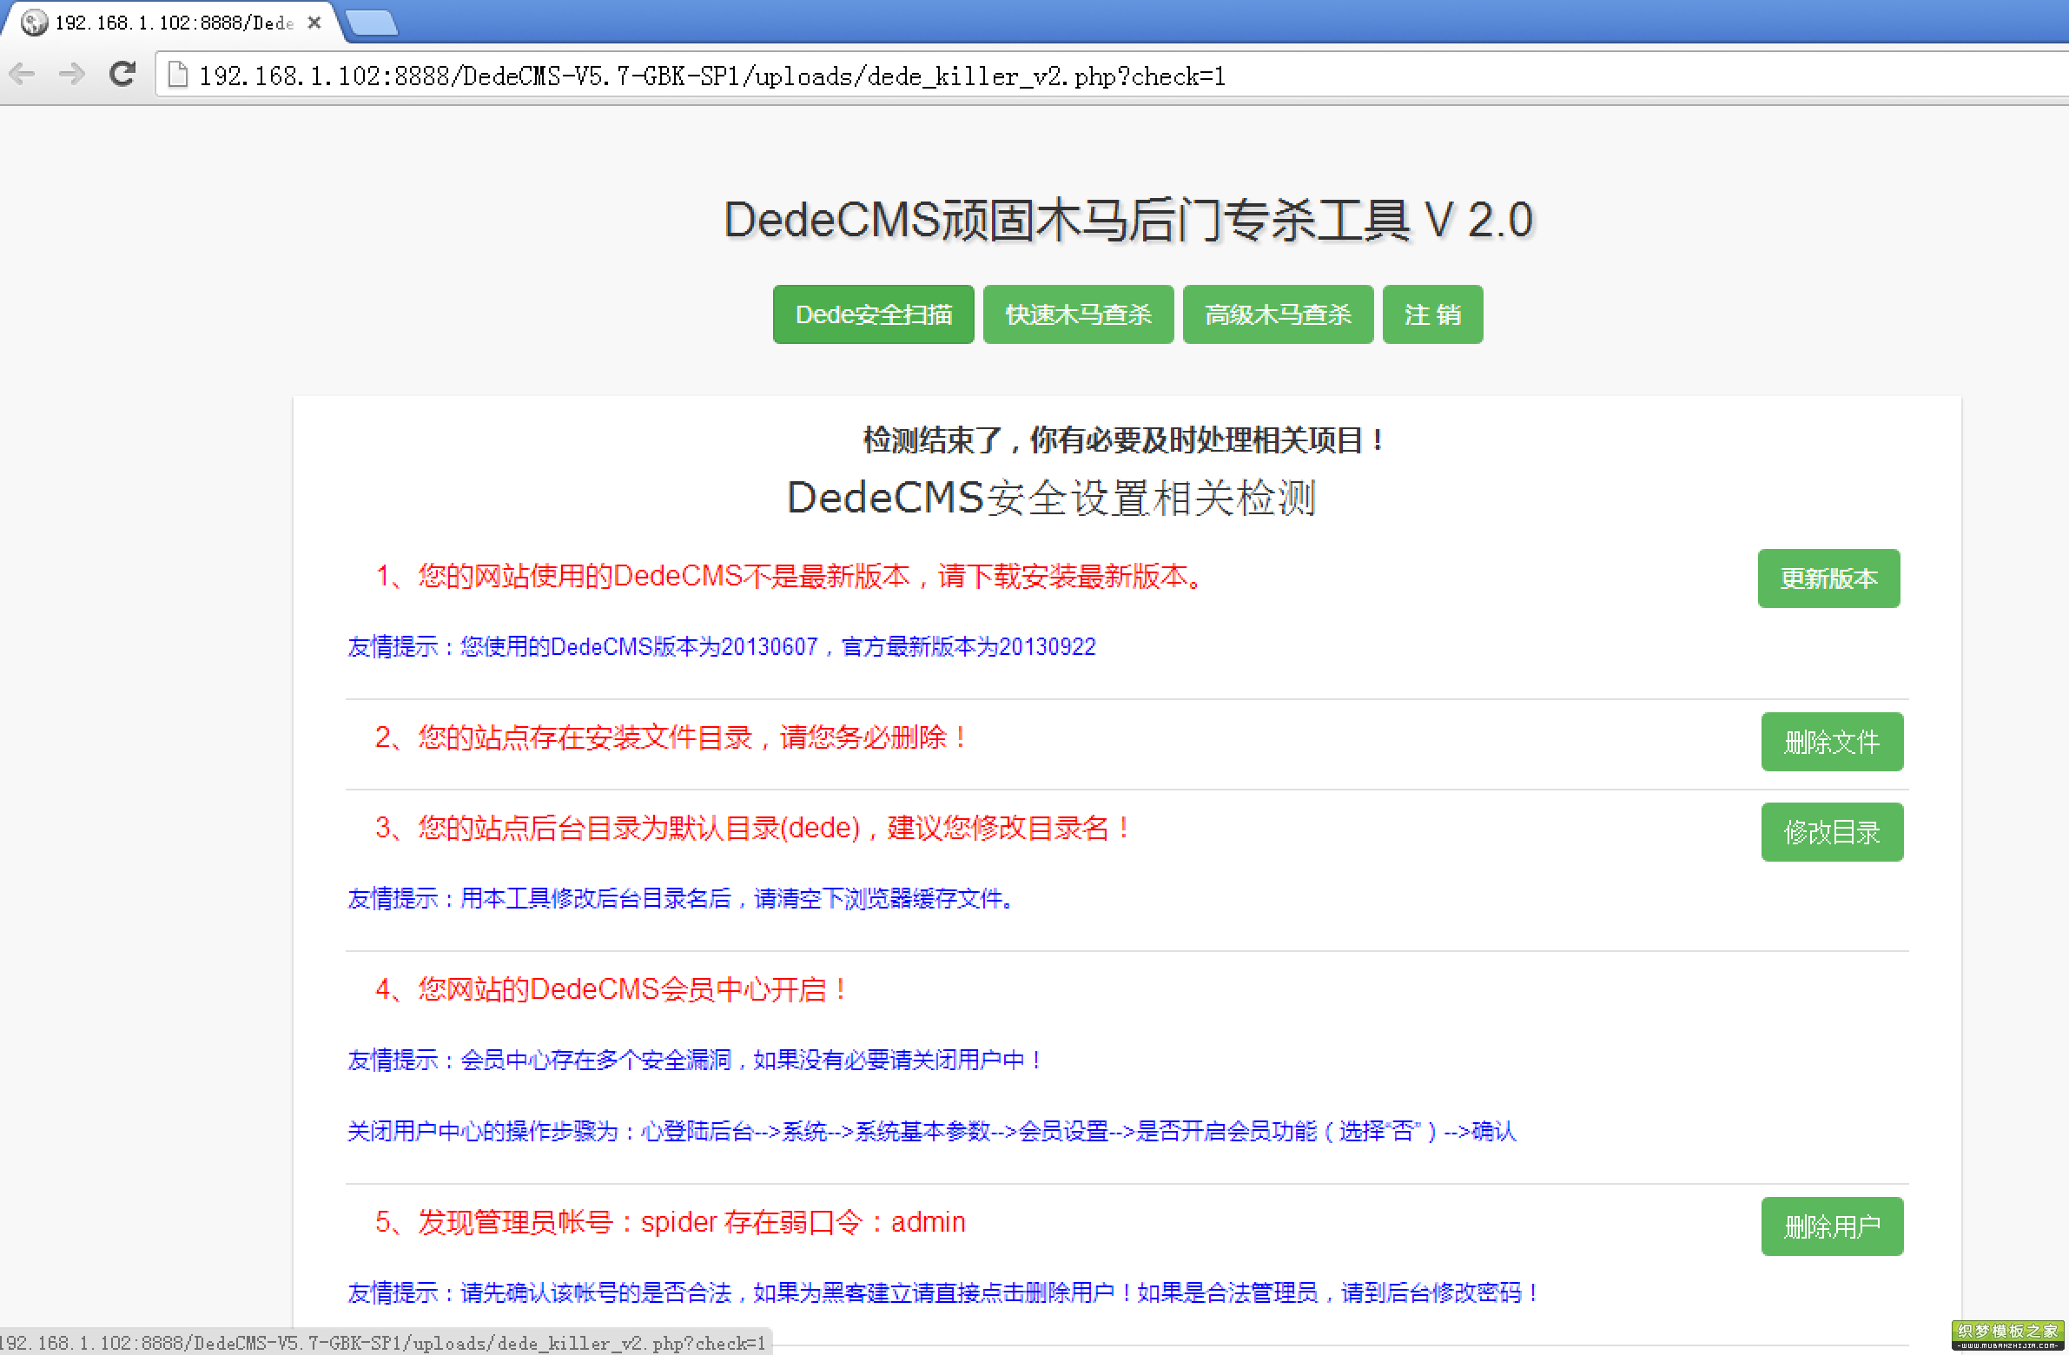Screen dimensions: 2069x1355
Task: Click warning 3 about 默认目录(dede)
Action: pos(753,829)
